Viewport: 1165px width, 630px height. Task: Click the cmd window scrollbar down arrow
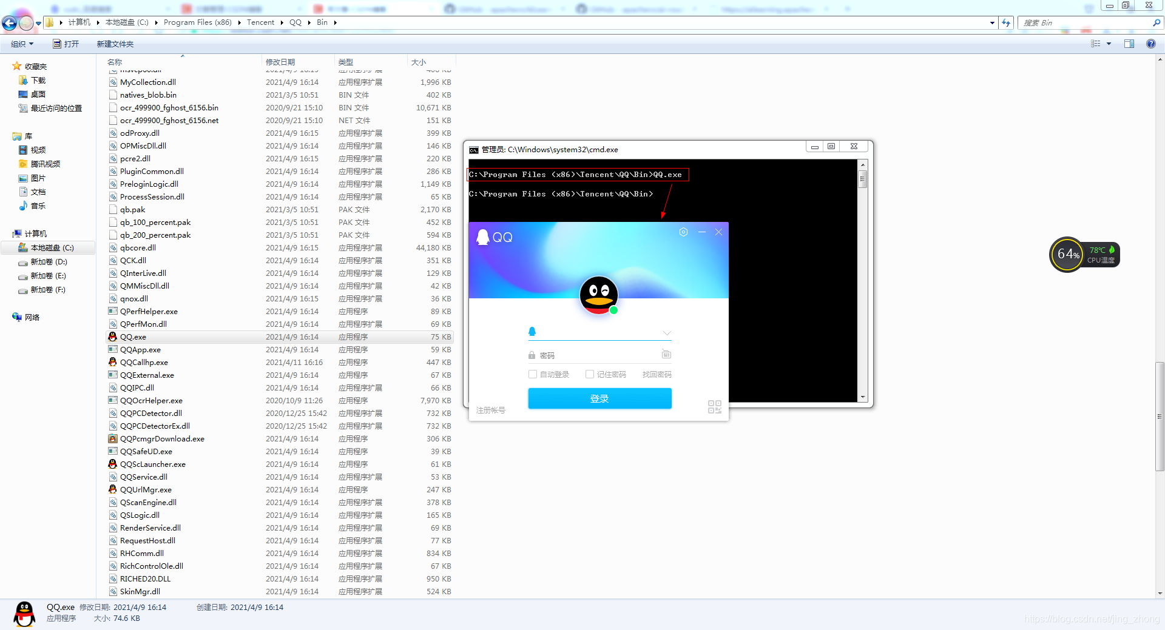pyautogui.click(x=862, y=397)
